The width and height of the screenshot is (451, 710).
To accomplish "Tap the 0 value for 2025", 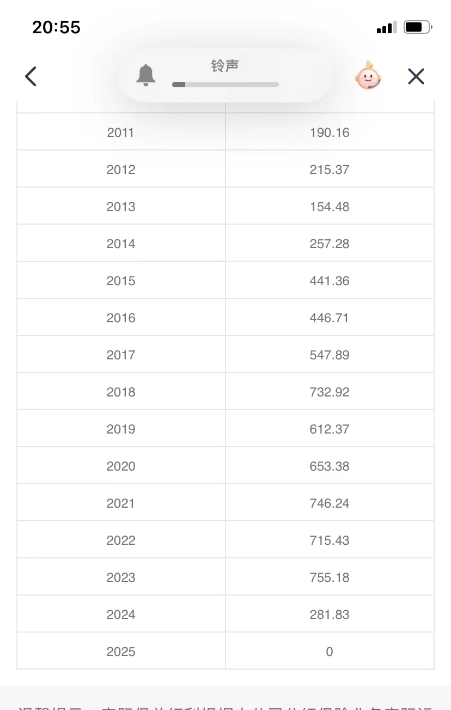I will point(330,652).
